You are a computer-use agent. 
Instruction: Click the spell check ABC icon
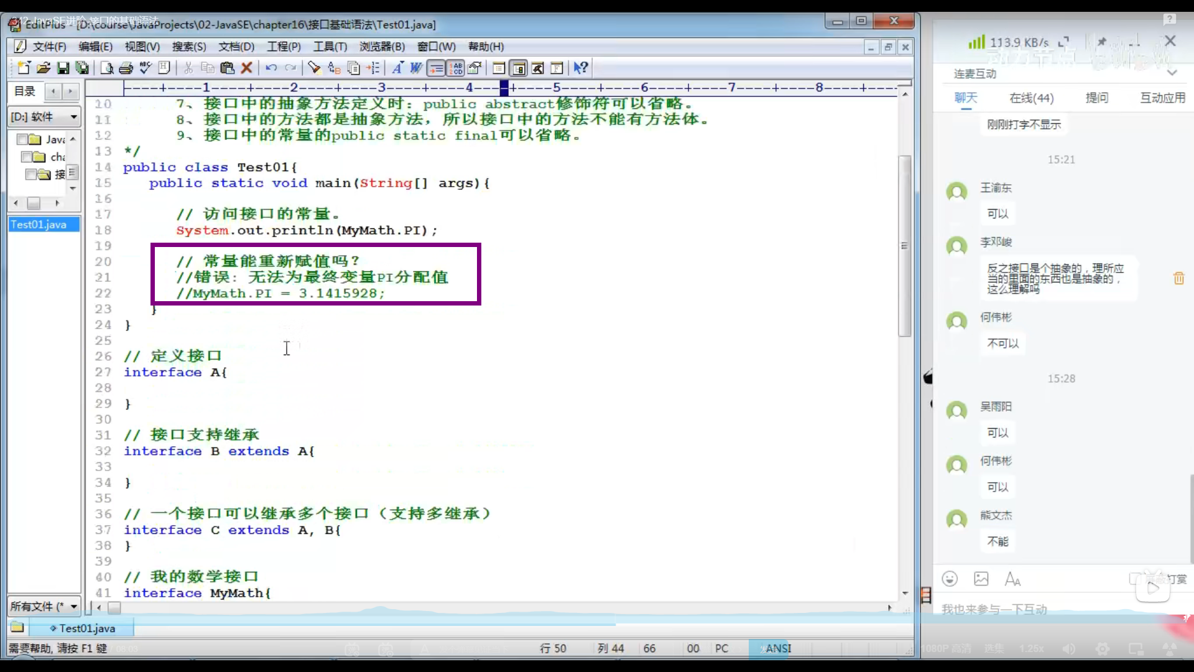tap(146, 68)
